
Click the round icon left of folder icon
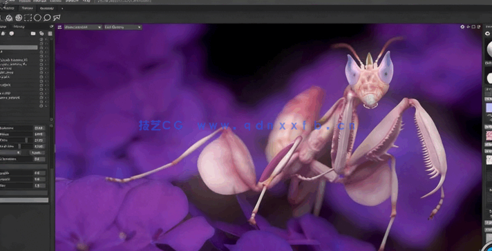[x=12, y=34]
